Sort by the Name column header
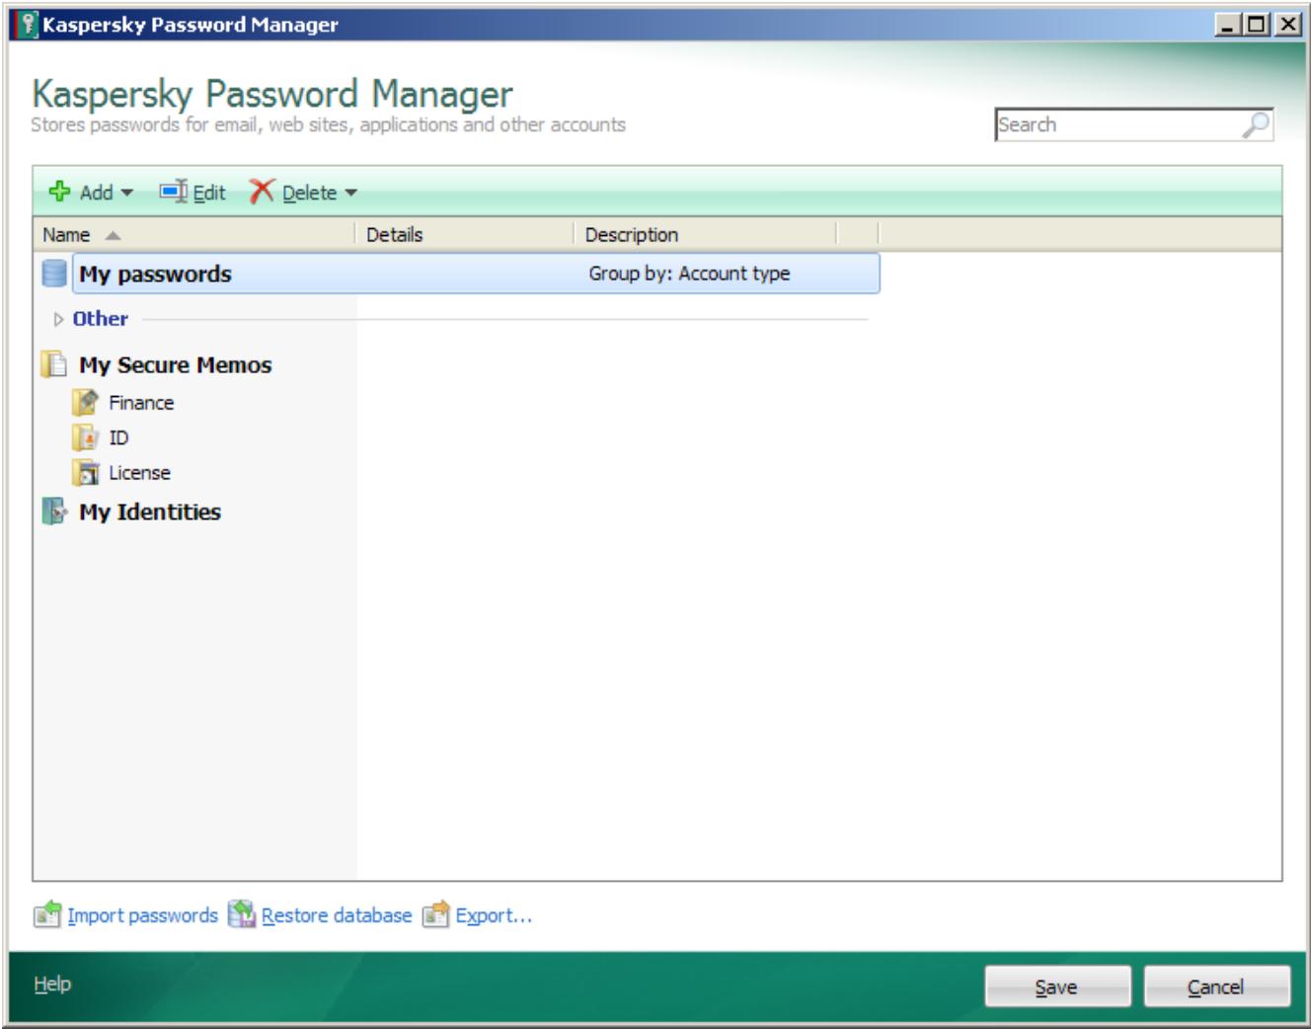Screen dimensions: 1311x1029 click(x=193, y=234)
